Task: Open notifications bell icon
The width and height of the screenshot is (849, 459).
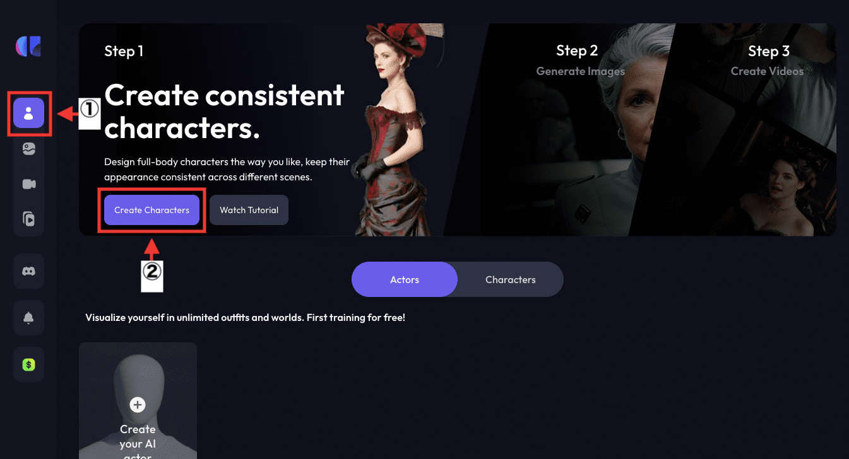Action: [28, 318]
